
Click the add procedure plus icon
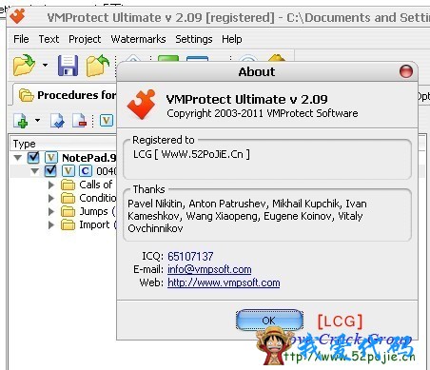coord(21,121)
